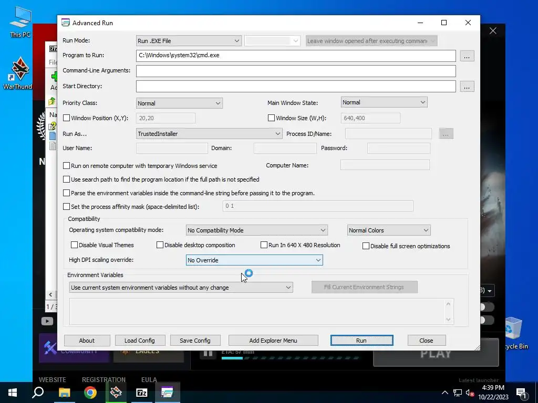Open the Windows Start menu

(x=13, y=393)
